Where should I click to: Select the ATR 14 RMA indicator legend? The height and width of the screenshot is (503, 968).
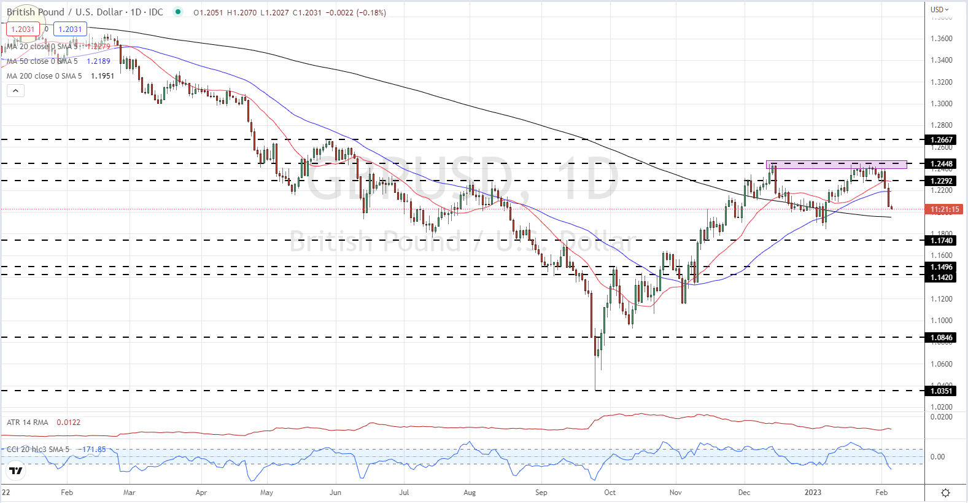(28, 423)
